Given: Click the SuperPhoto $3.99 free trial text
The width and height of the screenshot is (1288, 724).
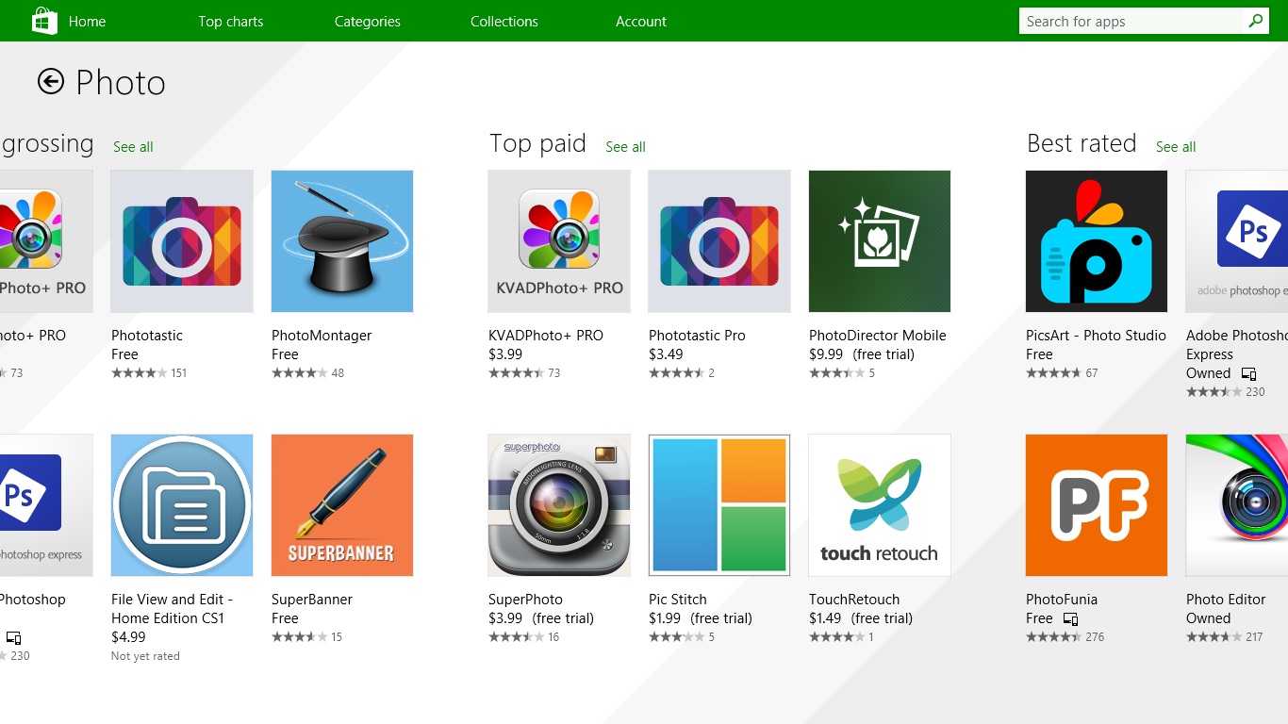Looking at the screenshot, I should (541, 618).
